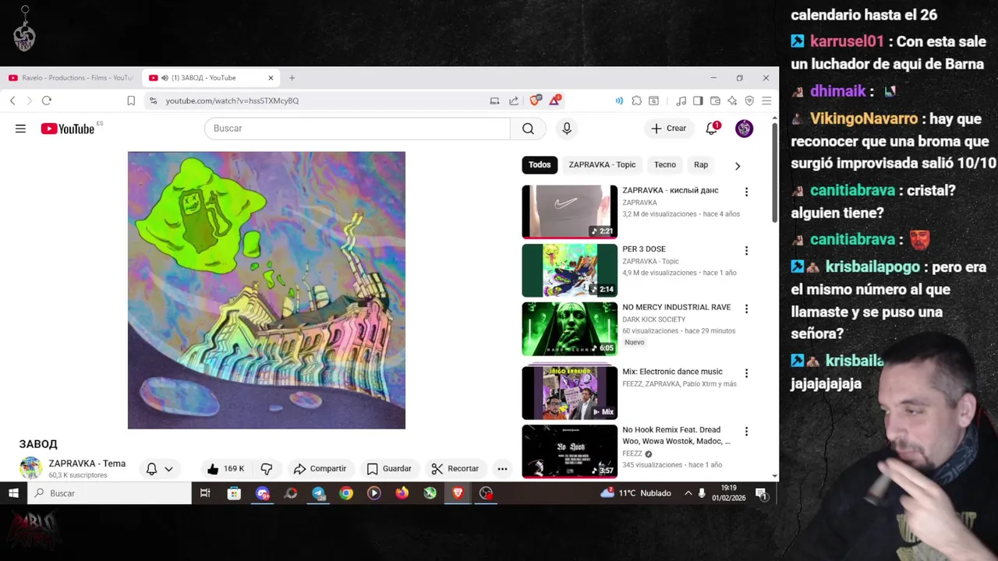The height and width of the screenshot is (561, 998).
Task: Open a new browser tab
Action: click(292, 78)
